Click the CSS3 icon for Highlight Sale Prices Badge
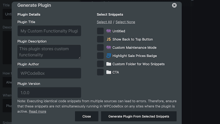This screenshot has width=220, height=124. click(x=109, y=56)
